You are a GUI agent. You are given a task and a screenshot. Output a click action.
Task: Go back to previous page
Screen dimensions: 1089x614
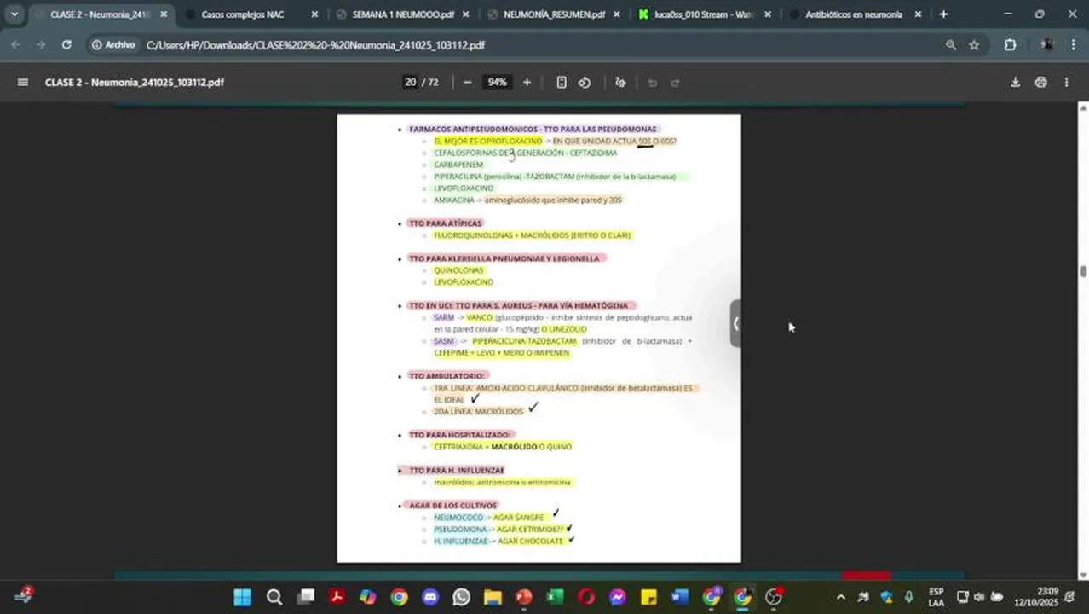tap(15, 45)
